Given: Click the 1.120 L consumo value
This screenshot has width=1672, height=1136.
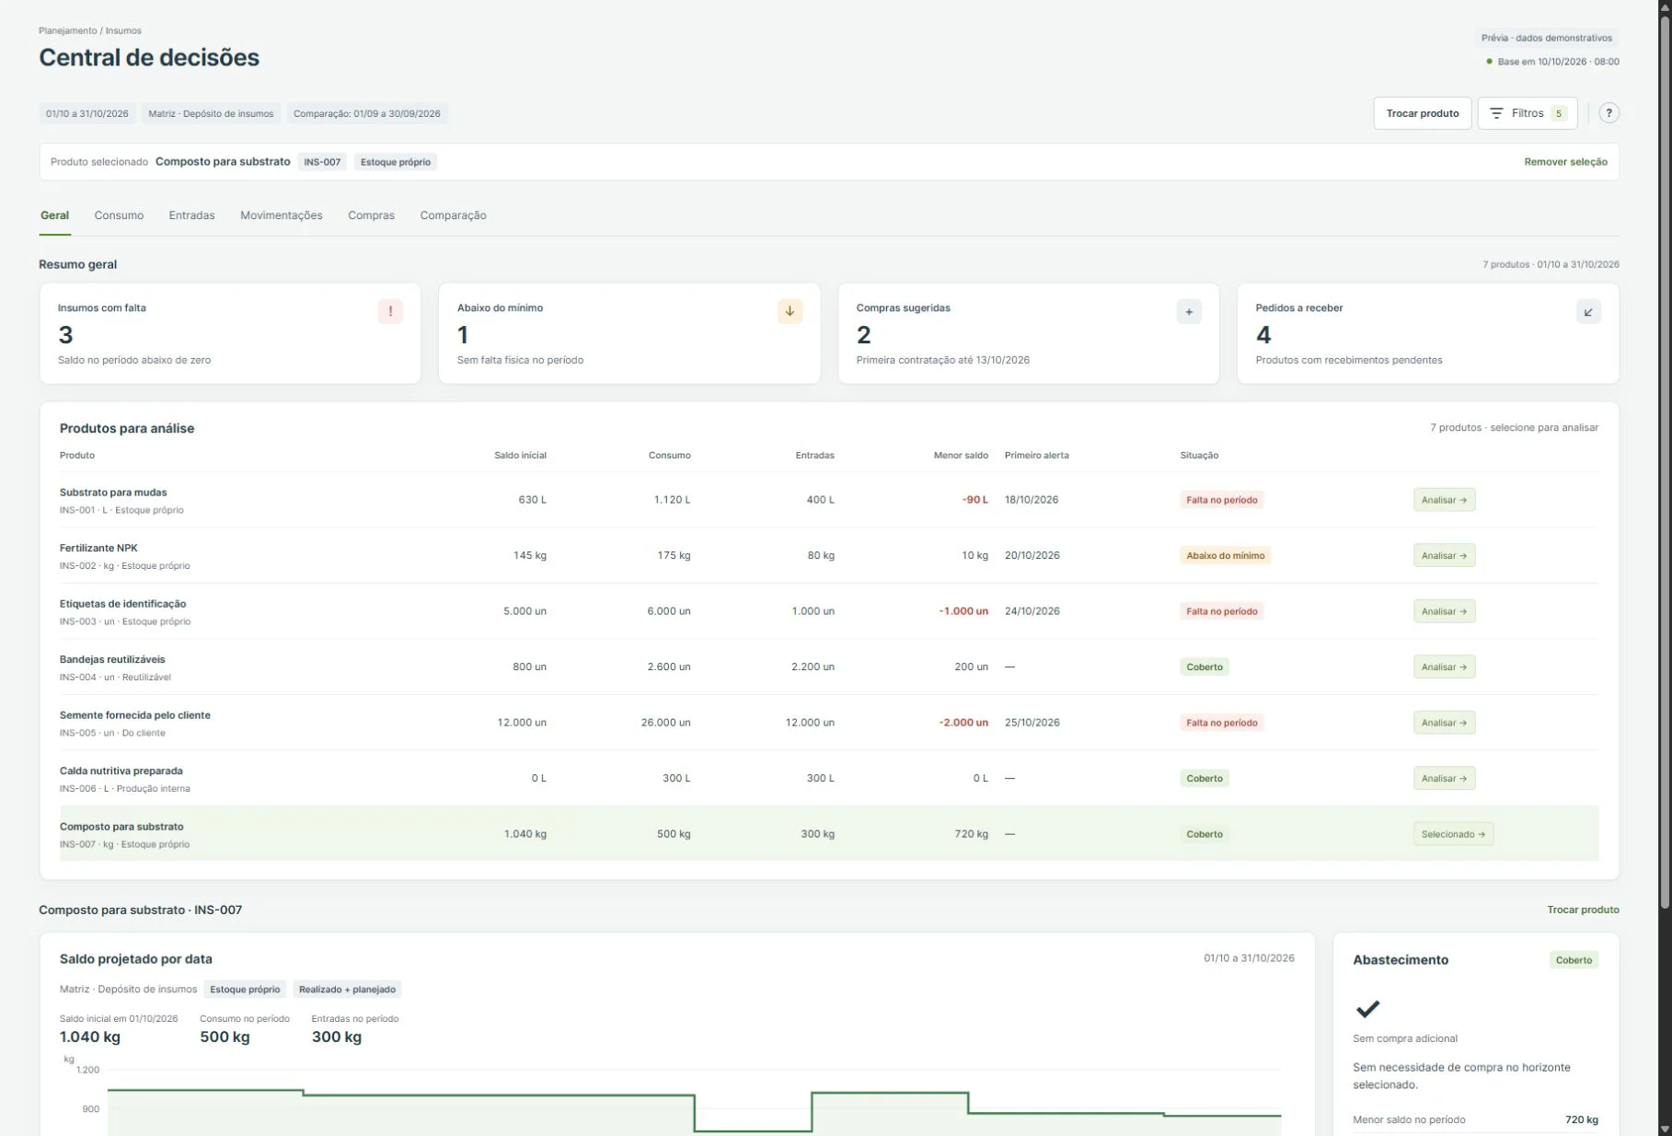Looking at the screenshot, I should [x=672, y=500].
